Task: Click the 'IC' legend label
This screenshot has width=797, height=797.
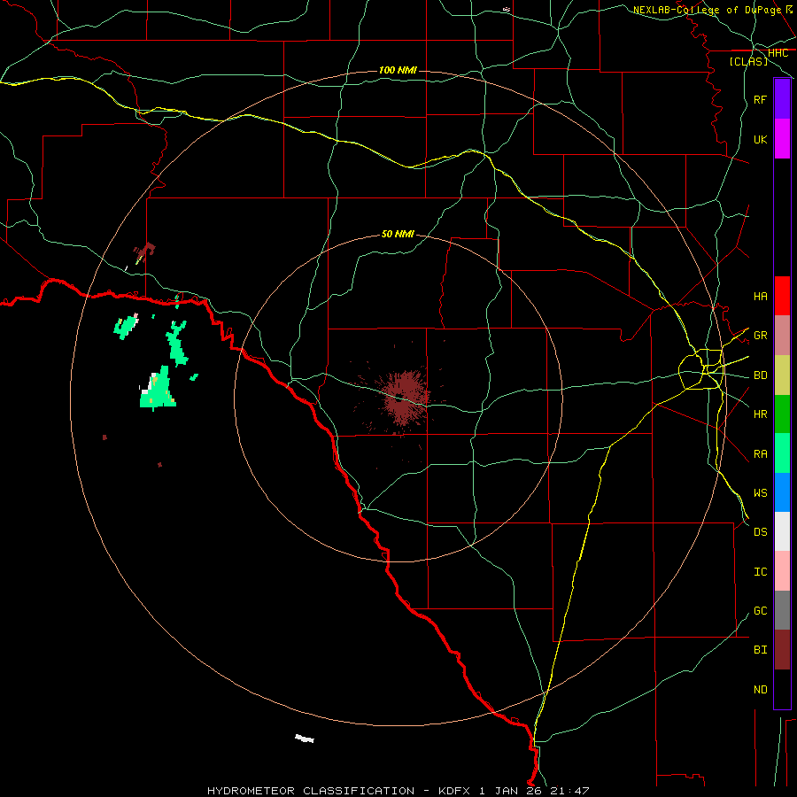Action: tap(760, 571)
